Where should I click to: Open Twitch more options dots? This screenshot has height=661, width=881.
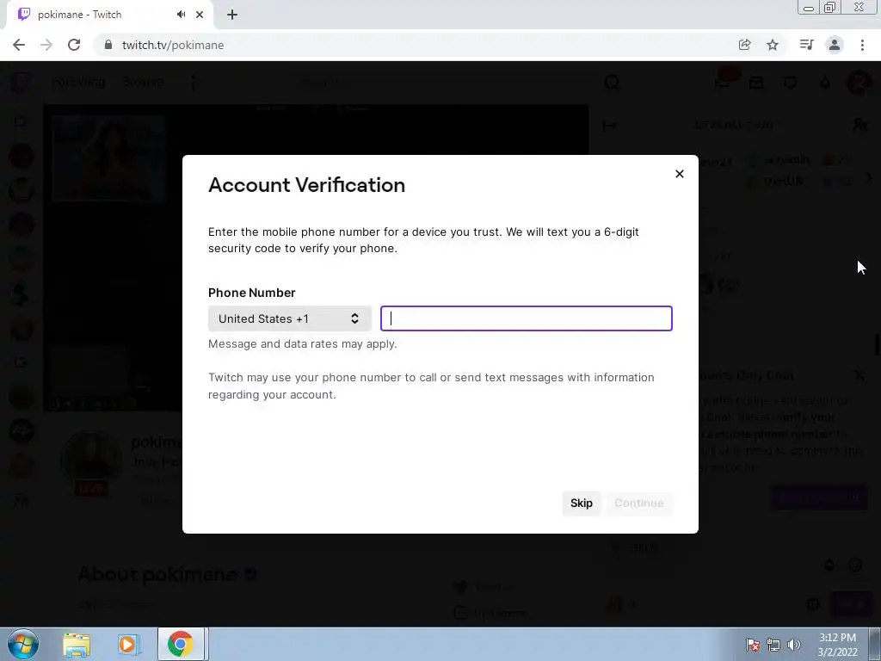[x=194, y=83]
